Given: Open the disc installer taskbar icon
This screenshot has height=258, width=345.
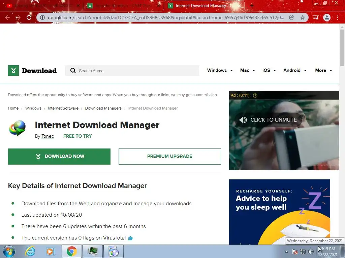Looking at the screenshot, I should (x=113, y=251).
